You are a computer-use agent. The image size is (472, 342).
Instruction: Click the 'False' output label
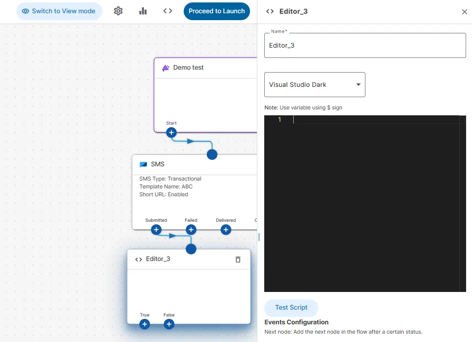[x=169, y=315]
